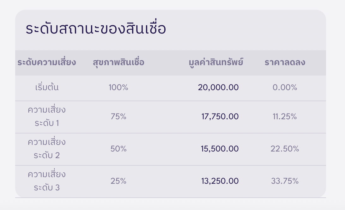The height and width of the screenshot is (210, 345).
Task: Click the 0.00% price drop cell
Action: click(285, 88)
